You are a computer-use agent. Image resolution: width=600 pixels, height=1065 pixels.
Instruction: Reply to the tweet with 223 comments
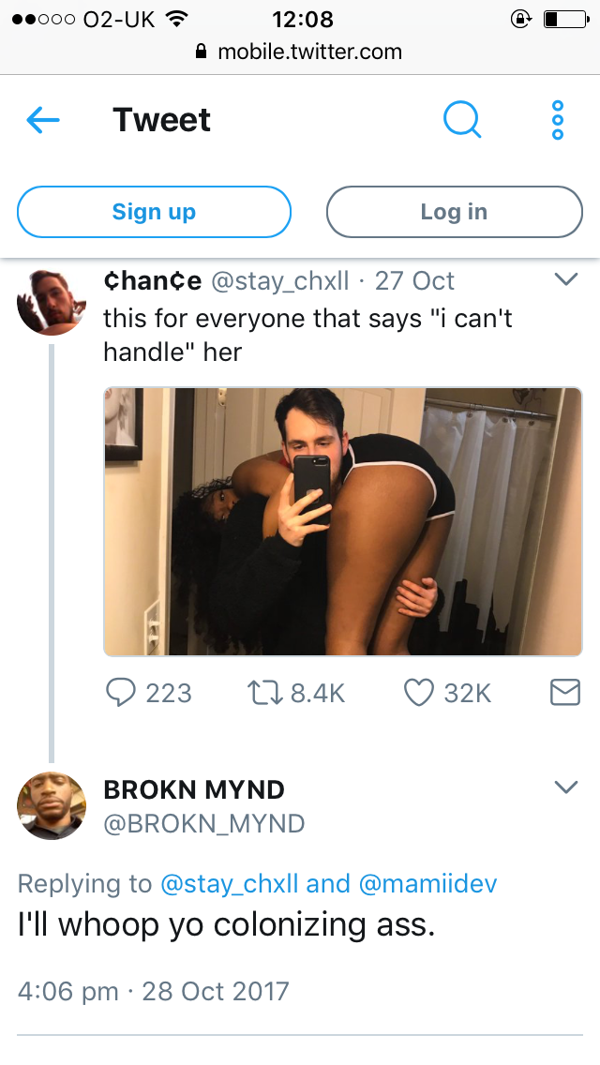(121, 693)
